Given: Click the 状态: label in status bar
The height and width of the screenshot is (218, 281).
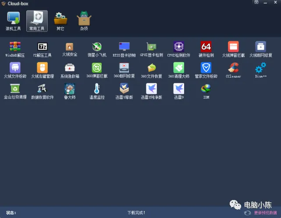Looking at the screenshot, I should coord(11,213).
